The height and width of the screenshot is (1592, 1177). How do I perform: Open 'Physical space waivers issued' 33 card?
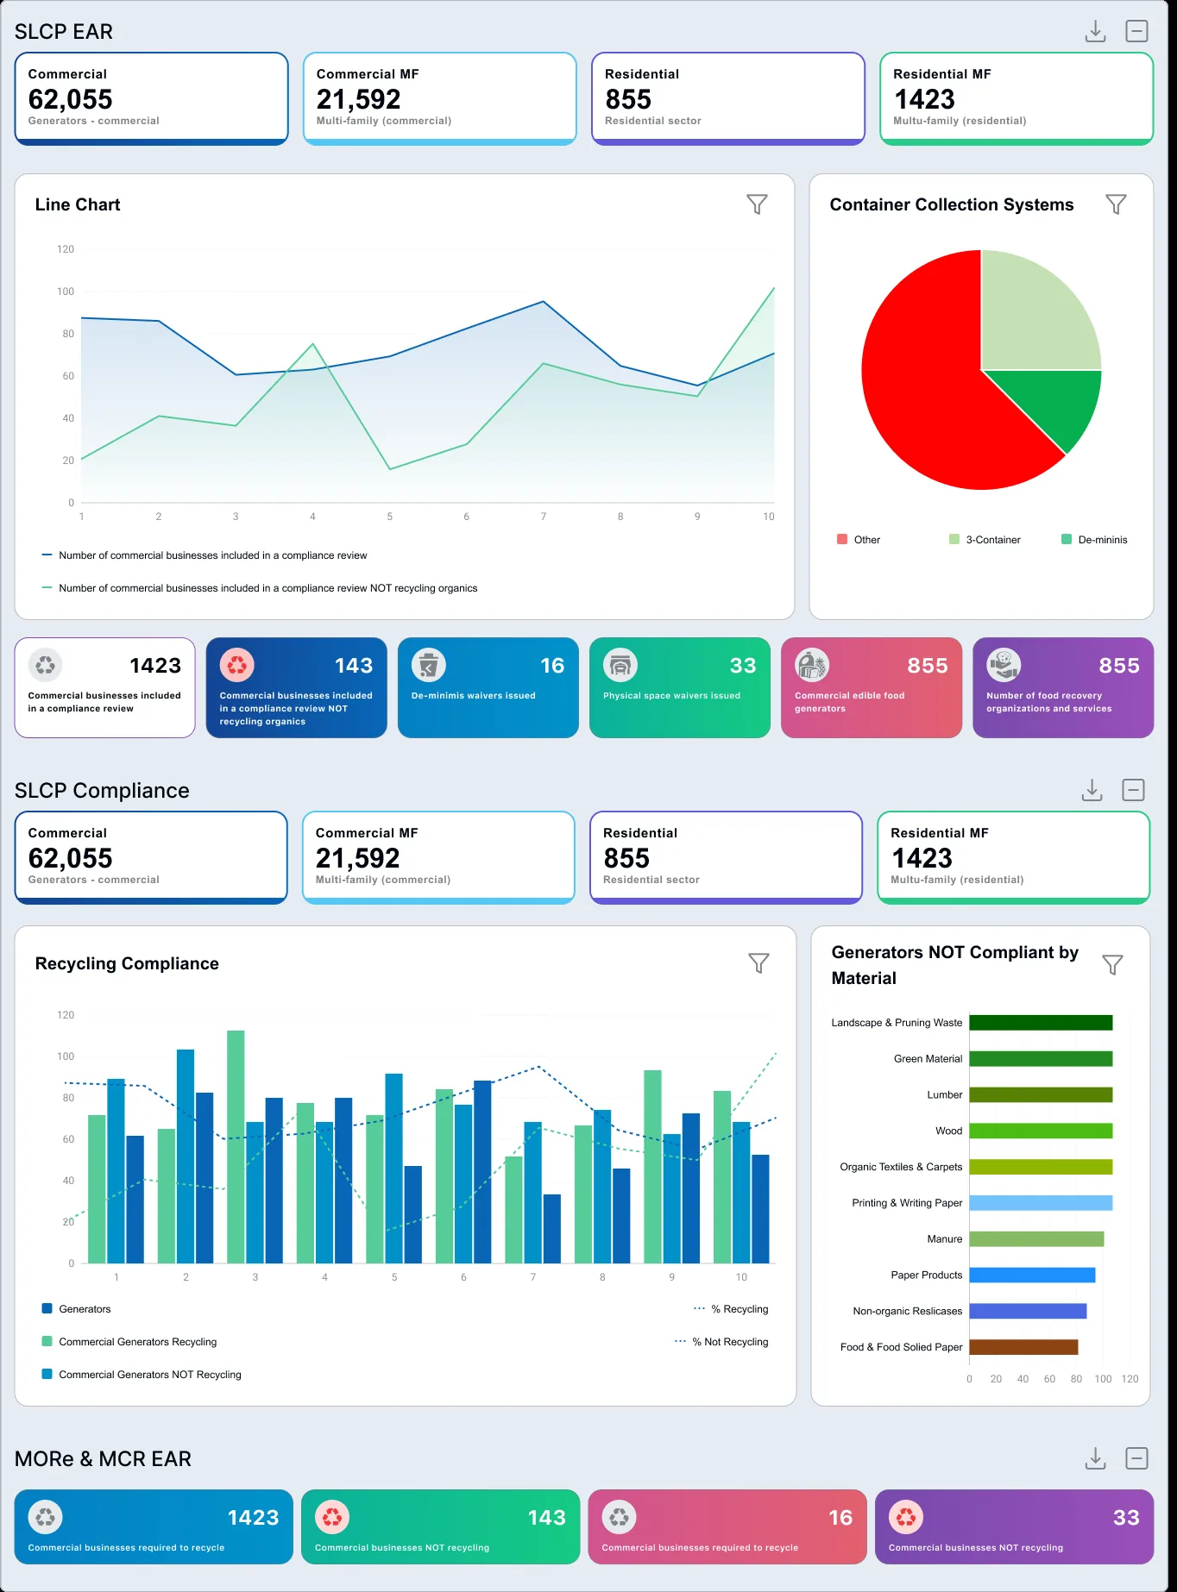pos(680,687)
